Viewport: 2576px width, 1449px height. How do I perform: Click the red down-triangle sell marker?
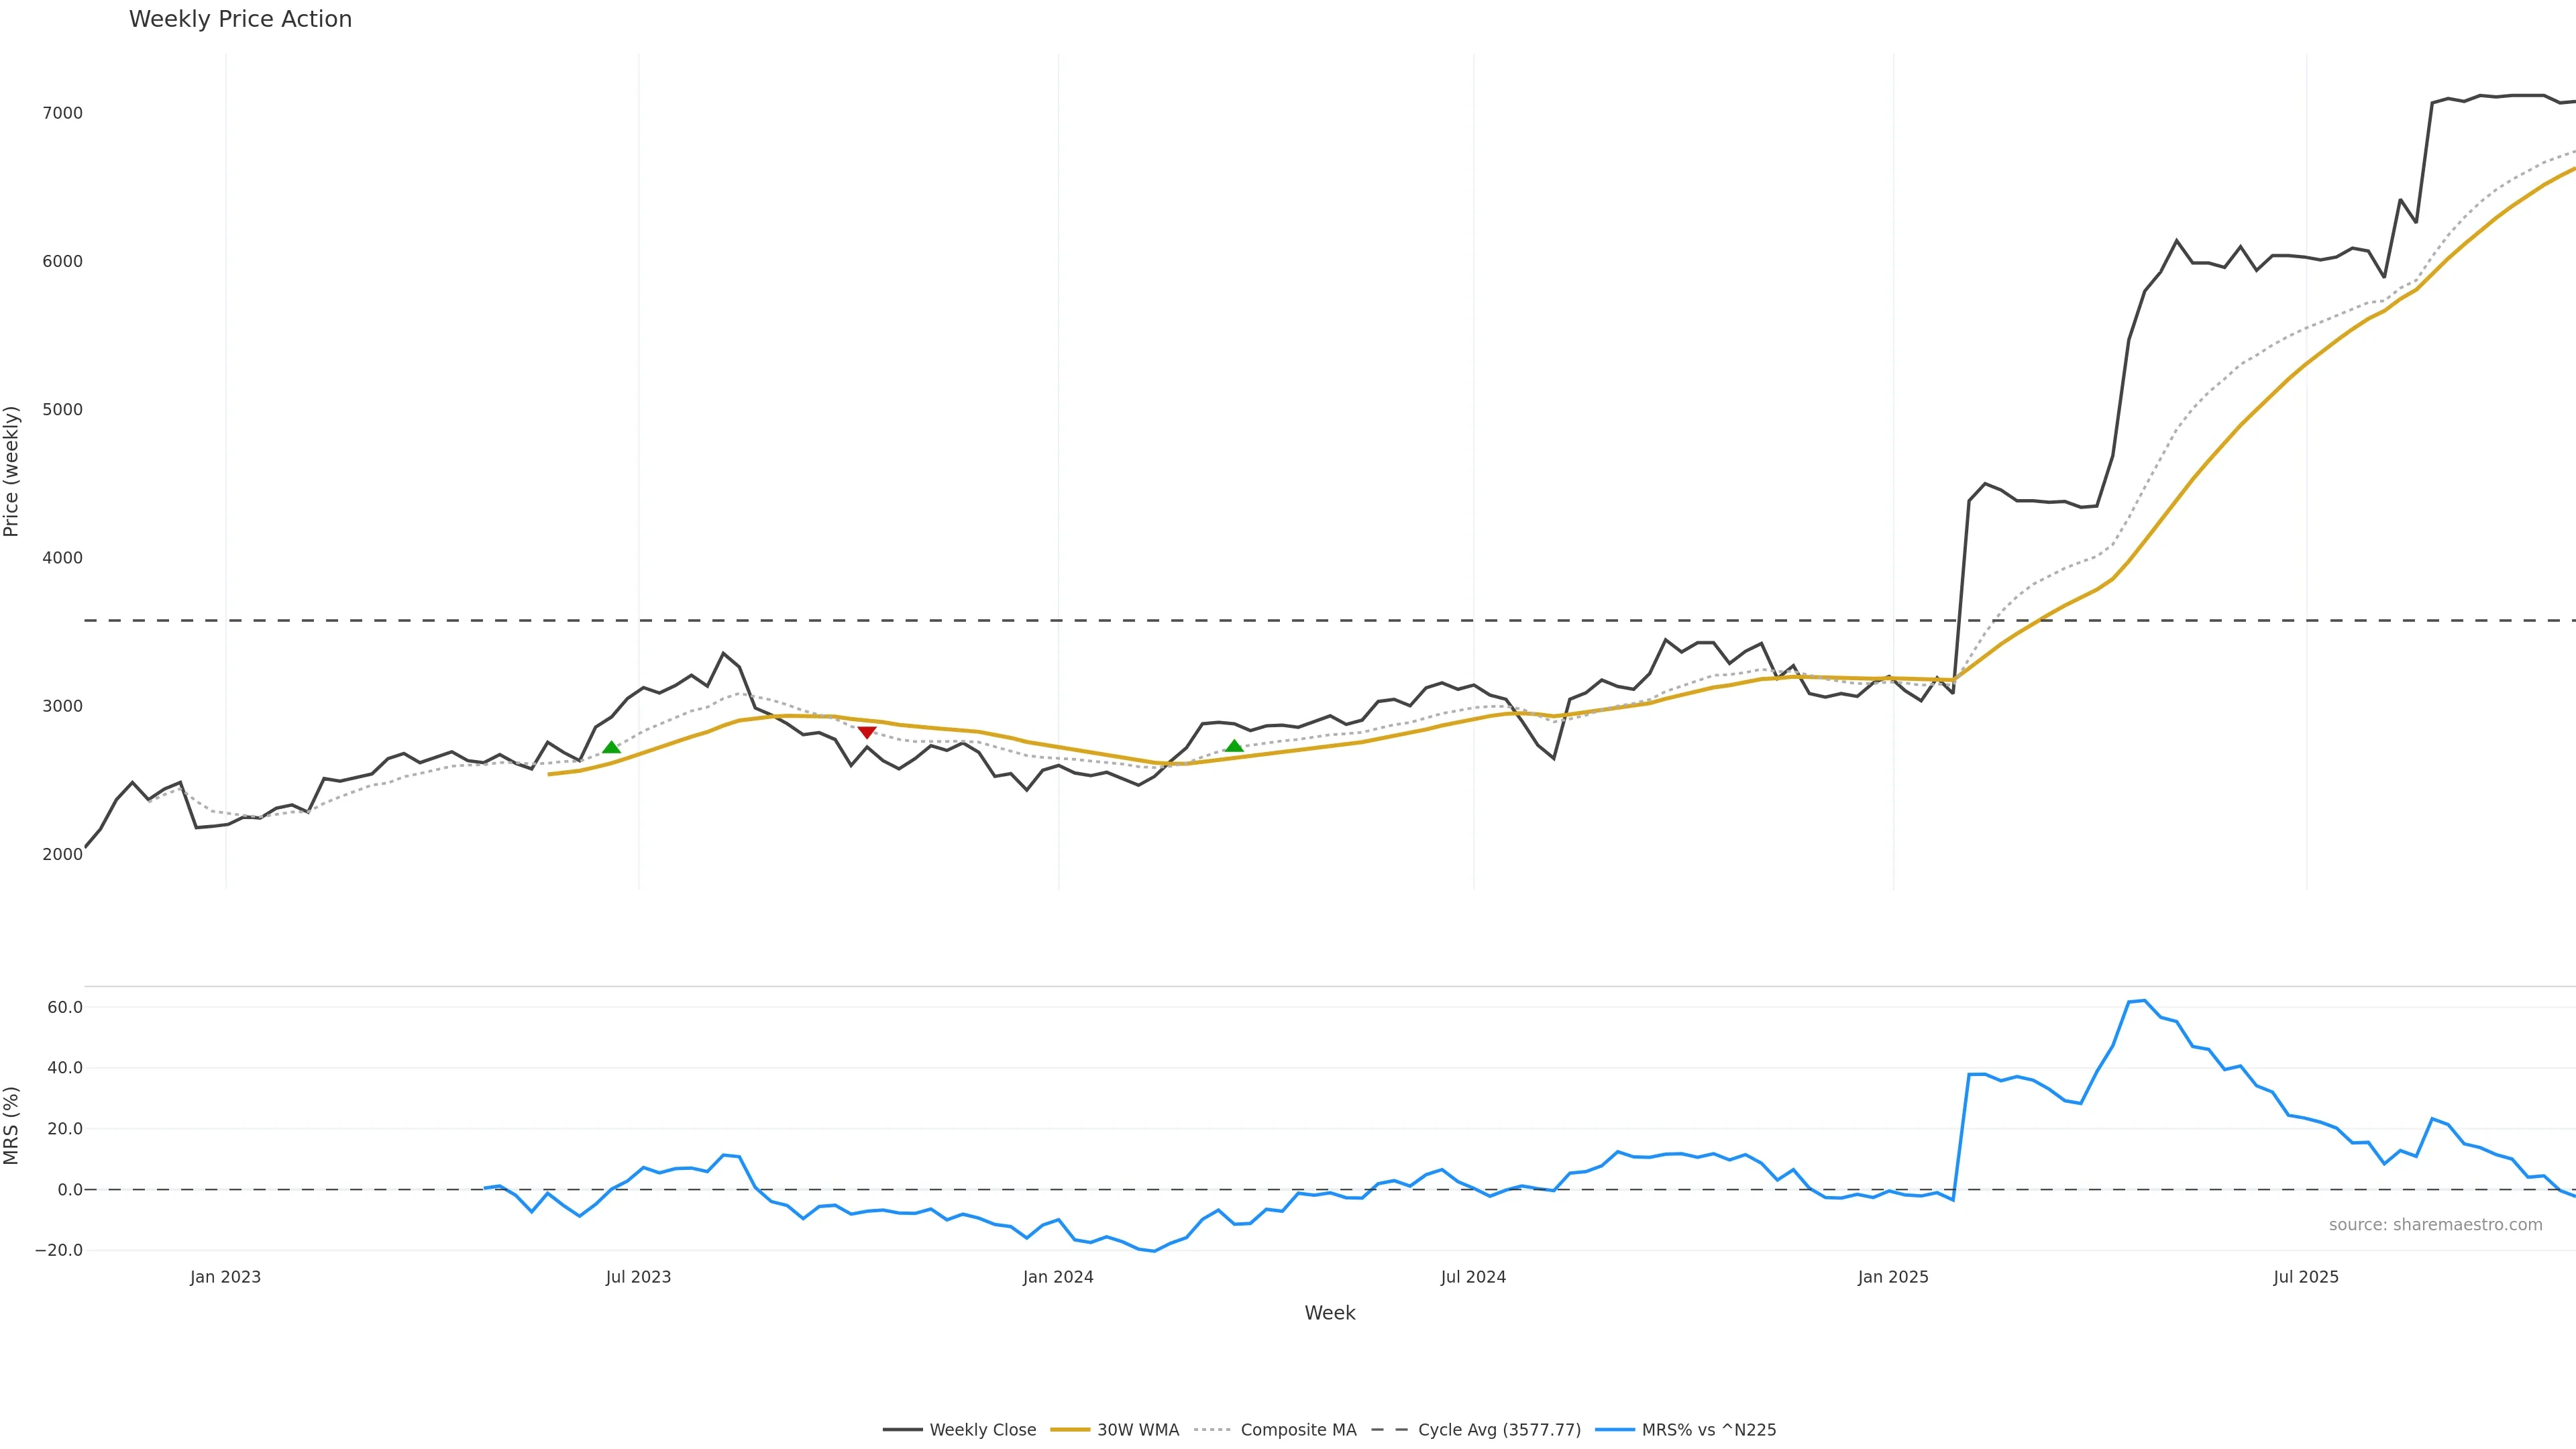pos(867,733)
